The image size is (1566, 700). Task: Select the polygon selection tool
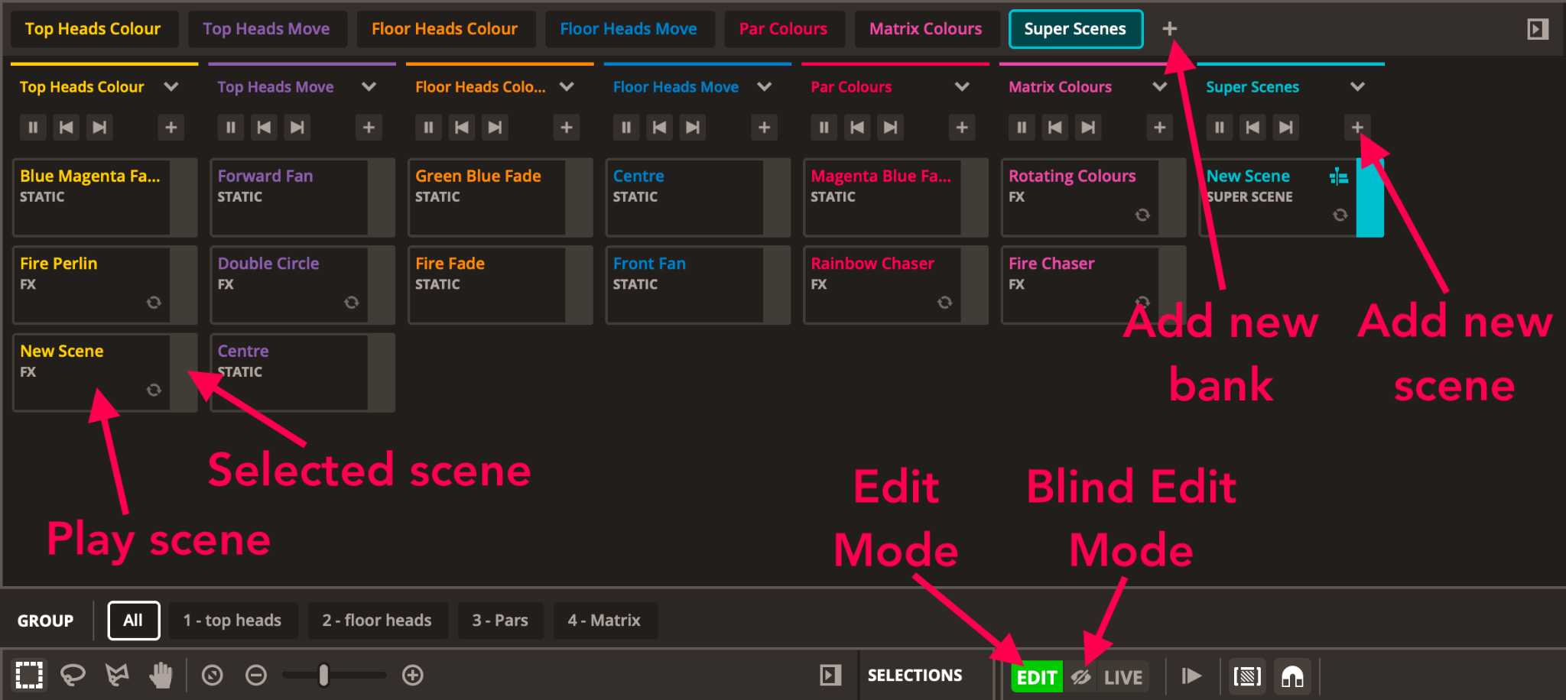[x=117, y=676]
